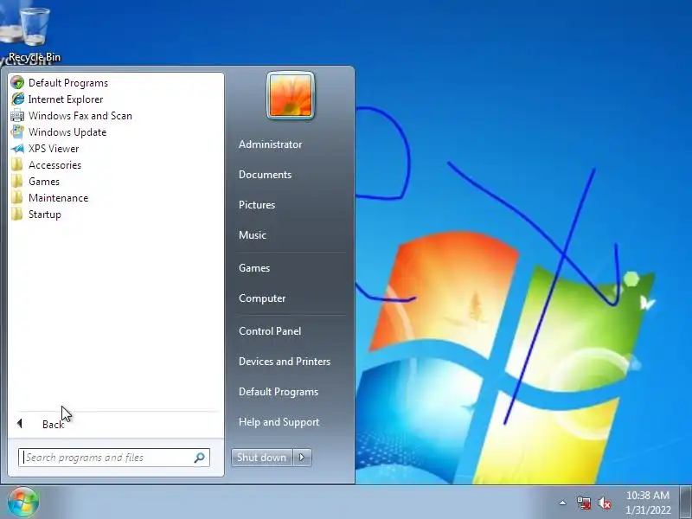This screenshot has width=692, height=519.
Task: Click the muted volume tray icon
Action: tap(605, 503)
